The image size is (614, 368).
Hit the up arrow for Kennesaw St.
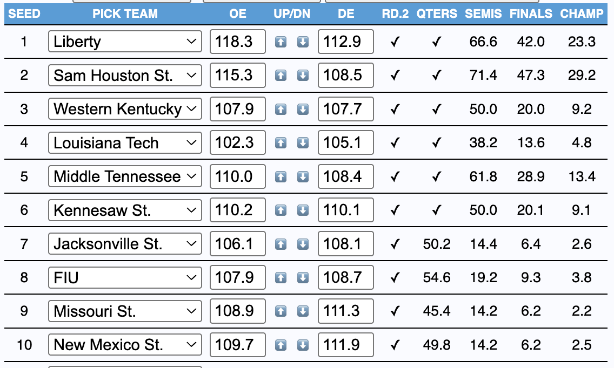(281, 210)
